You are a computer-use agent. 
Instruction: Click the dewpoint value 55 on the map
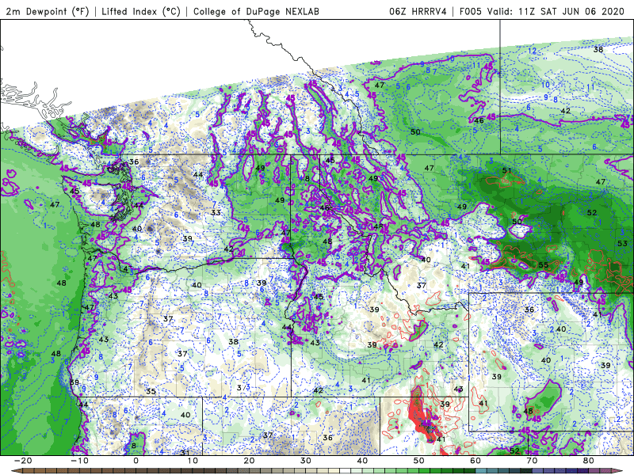pyautogui.click(x=544, y=265)
